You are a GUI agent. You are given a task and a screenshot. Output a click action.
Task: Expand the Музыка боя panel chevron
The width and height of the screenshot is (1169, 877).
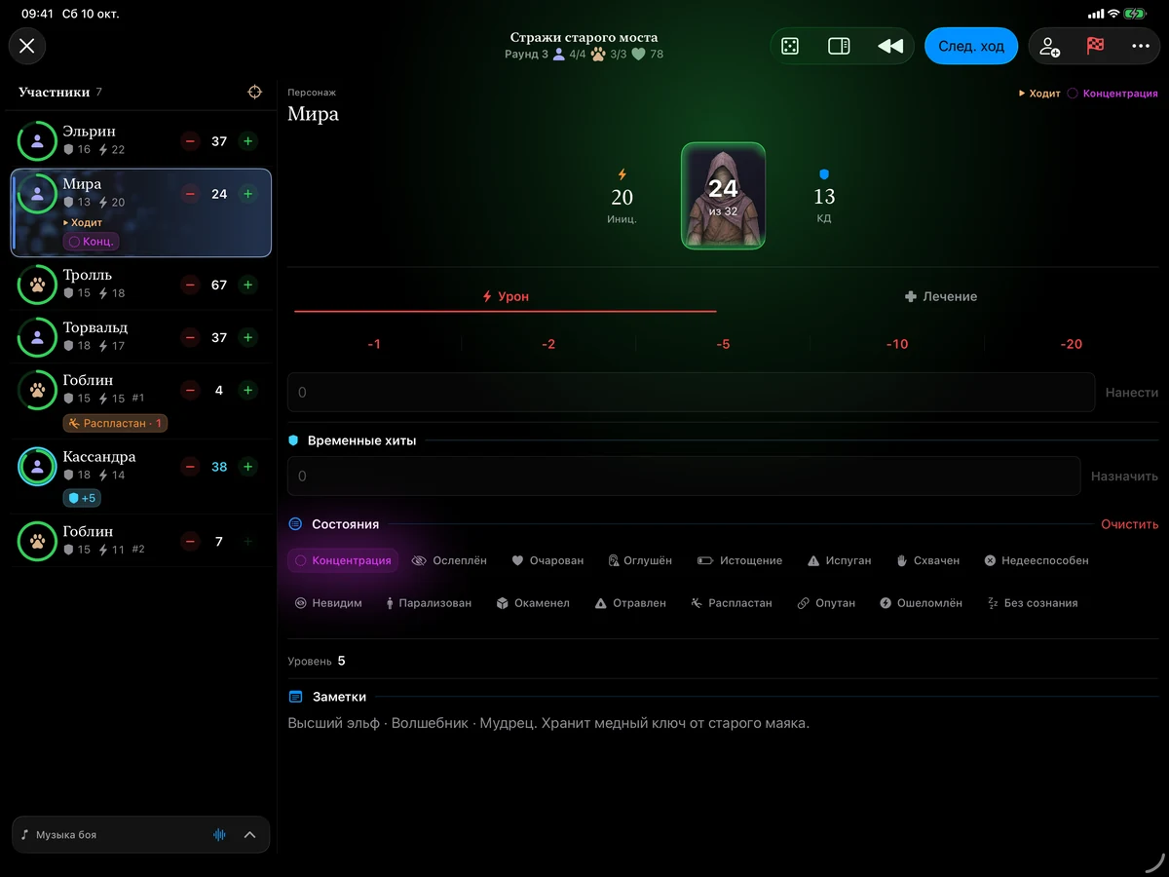249,835
